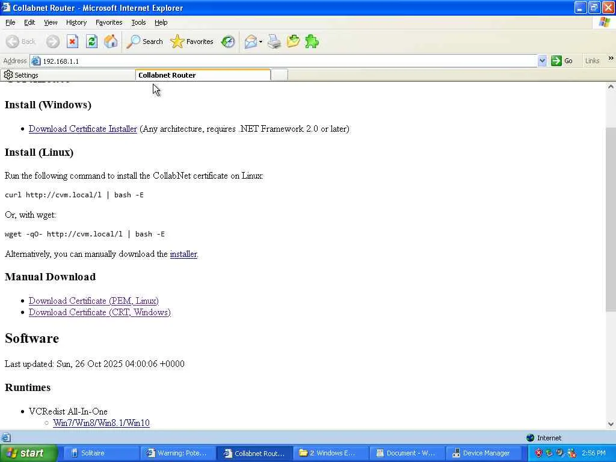This screenshot has width=616, height=462.
Task: Go to the Home page icon
Action: pos(111,42)
